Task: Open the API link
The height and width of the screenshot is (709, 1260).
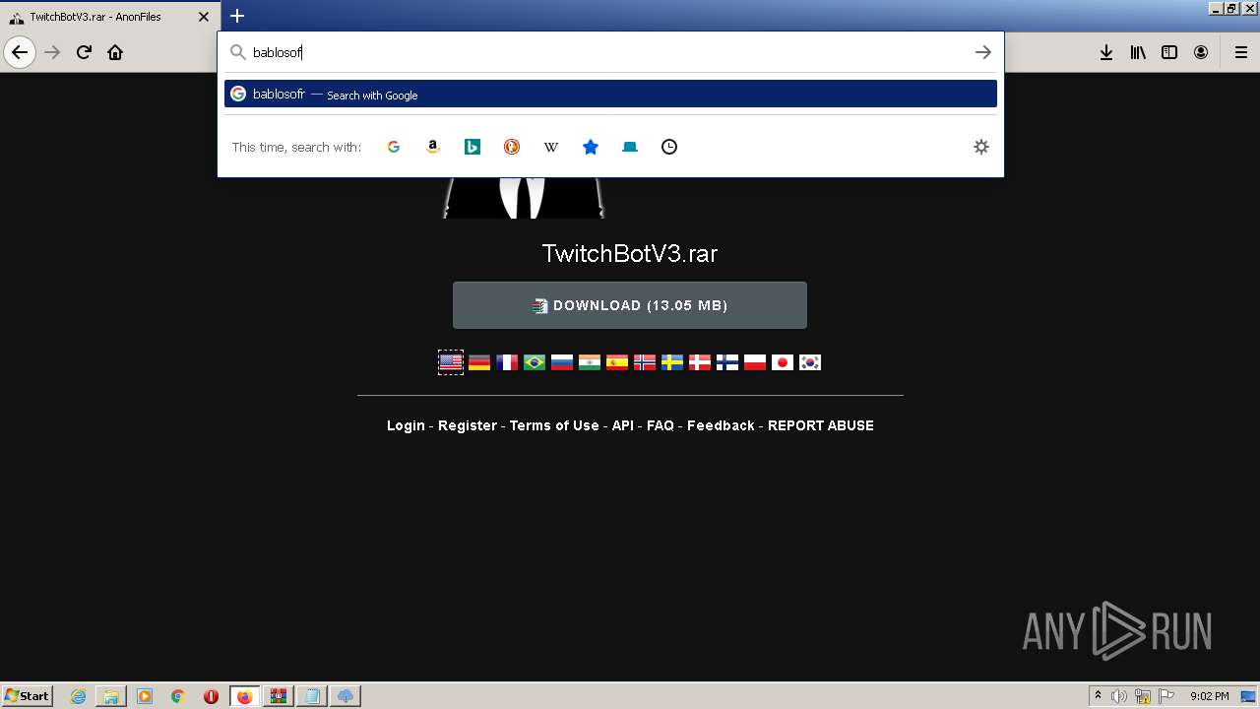Action: coord(623,425)
